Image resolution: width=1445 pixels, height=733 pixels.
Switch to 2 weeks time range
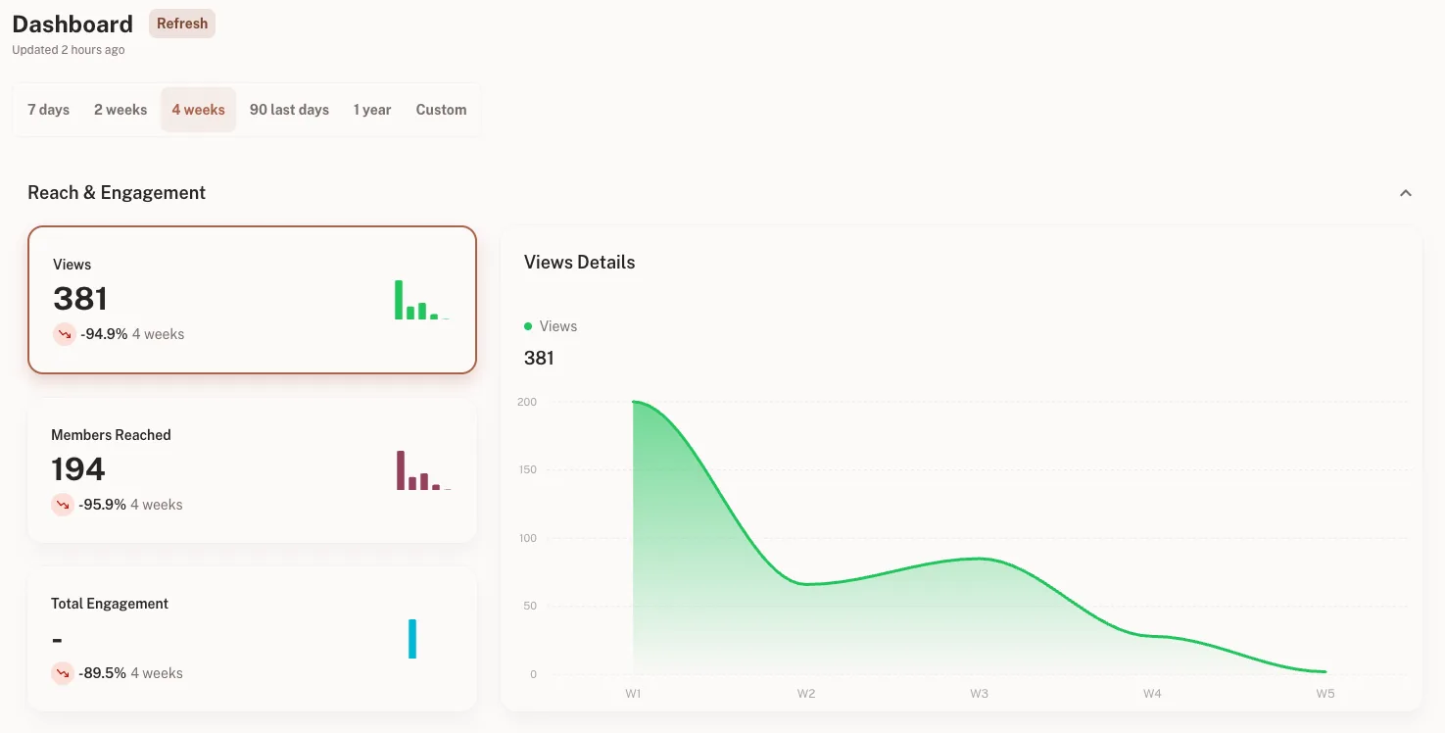(x=120, y=110)
